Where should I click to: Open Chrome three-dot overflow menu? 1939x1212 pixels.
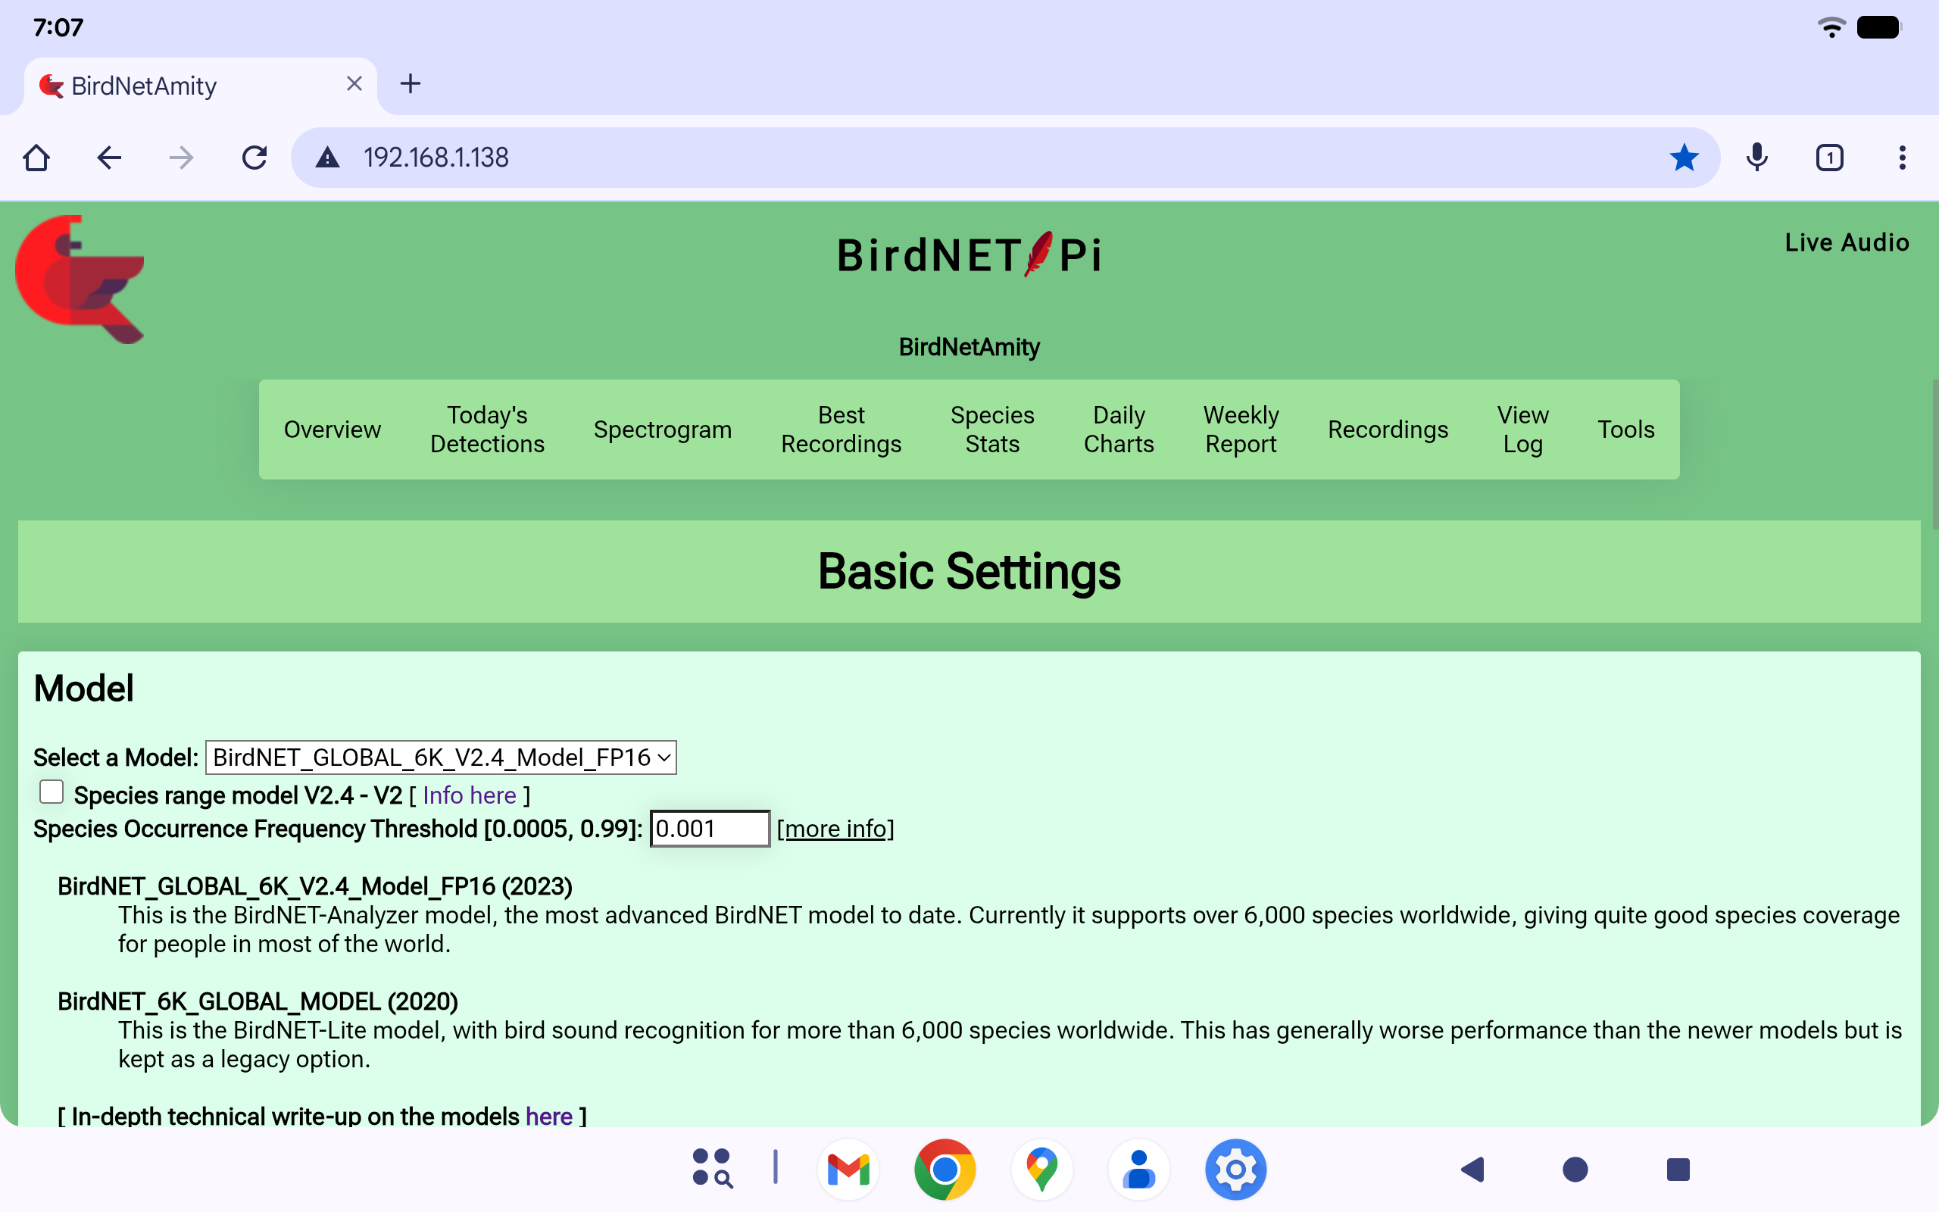(1901, 158)
